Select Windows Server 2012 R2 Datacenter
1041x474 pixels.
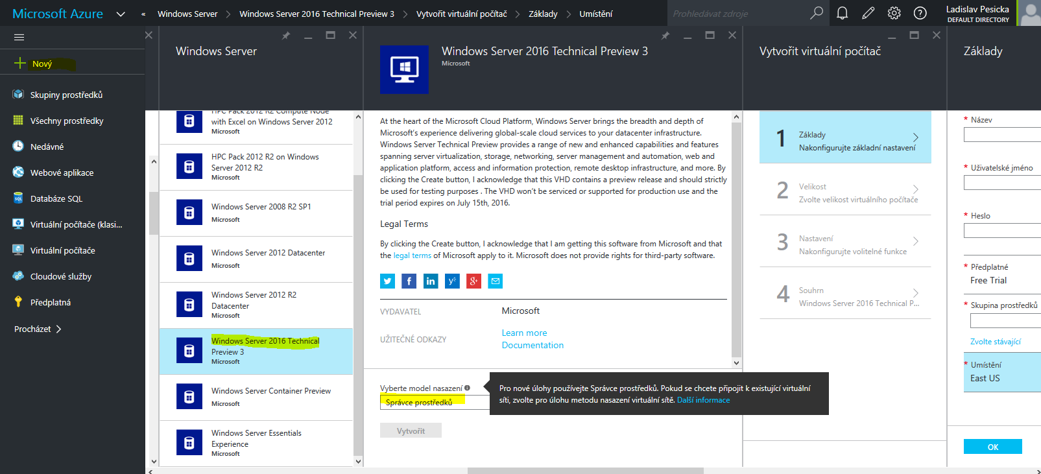[256, 305]
